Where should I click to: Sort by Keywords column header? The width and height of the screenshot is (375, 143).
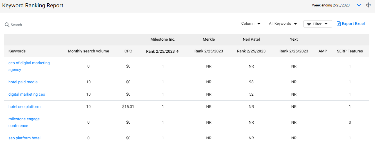pyautogui.click(x=17, y=51)
